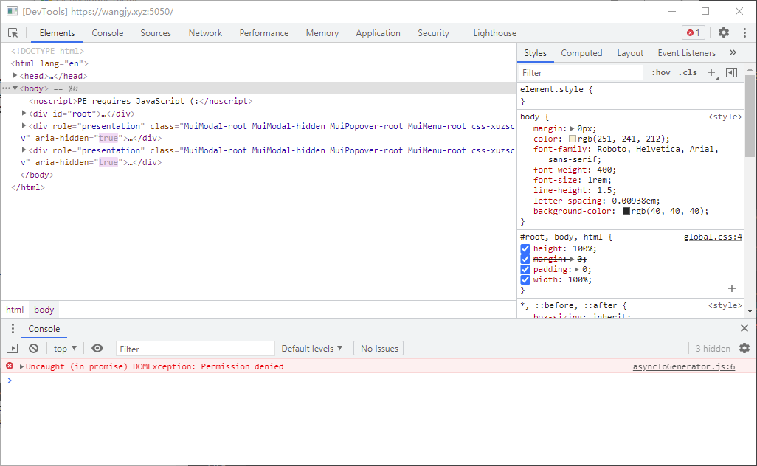This screenshot has width=757, height=466.
Task: Open the top JavaScript context dropdown
Action: pos(65,348)
